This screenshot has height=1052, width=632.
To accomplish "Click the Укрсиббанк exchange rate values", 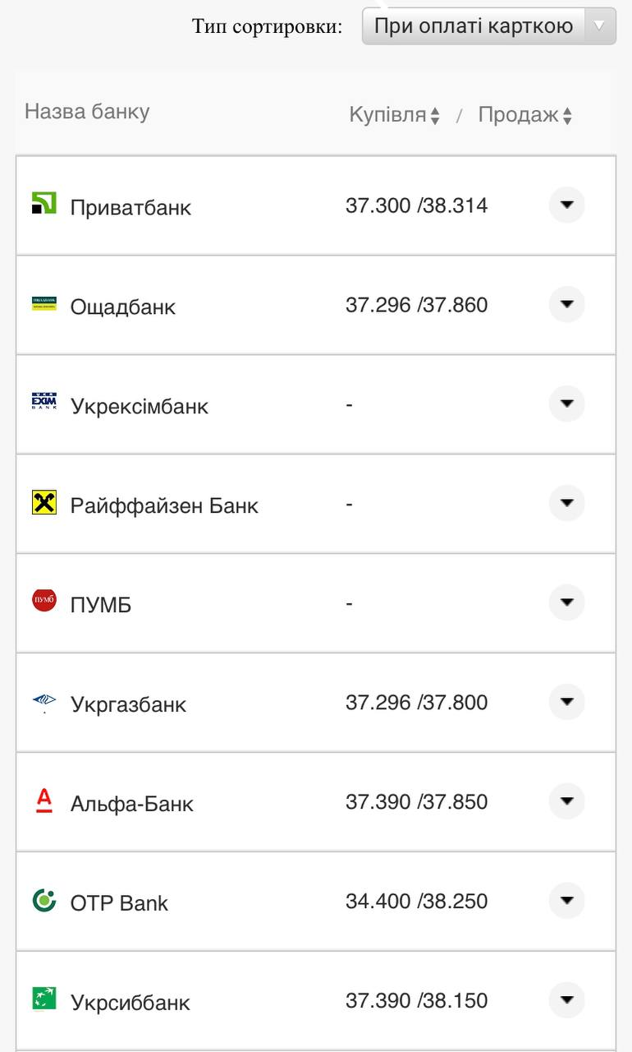I will [416, 1001].
